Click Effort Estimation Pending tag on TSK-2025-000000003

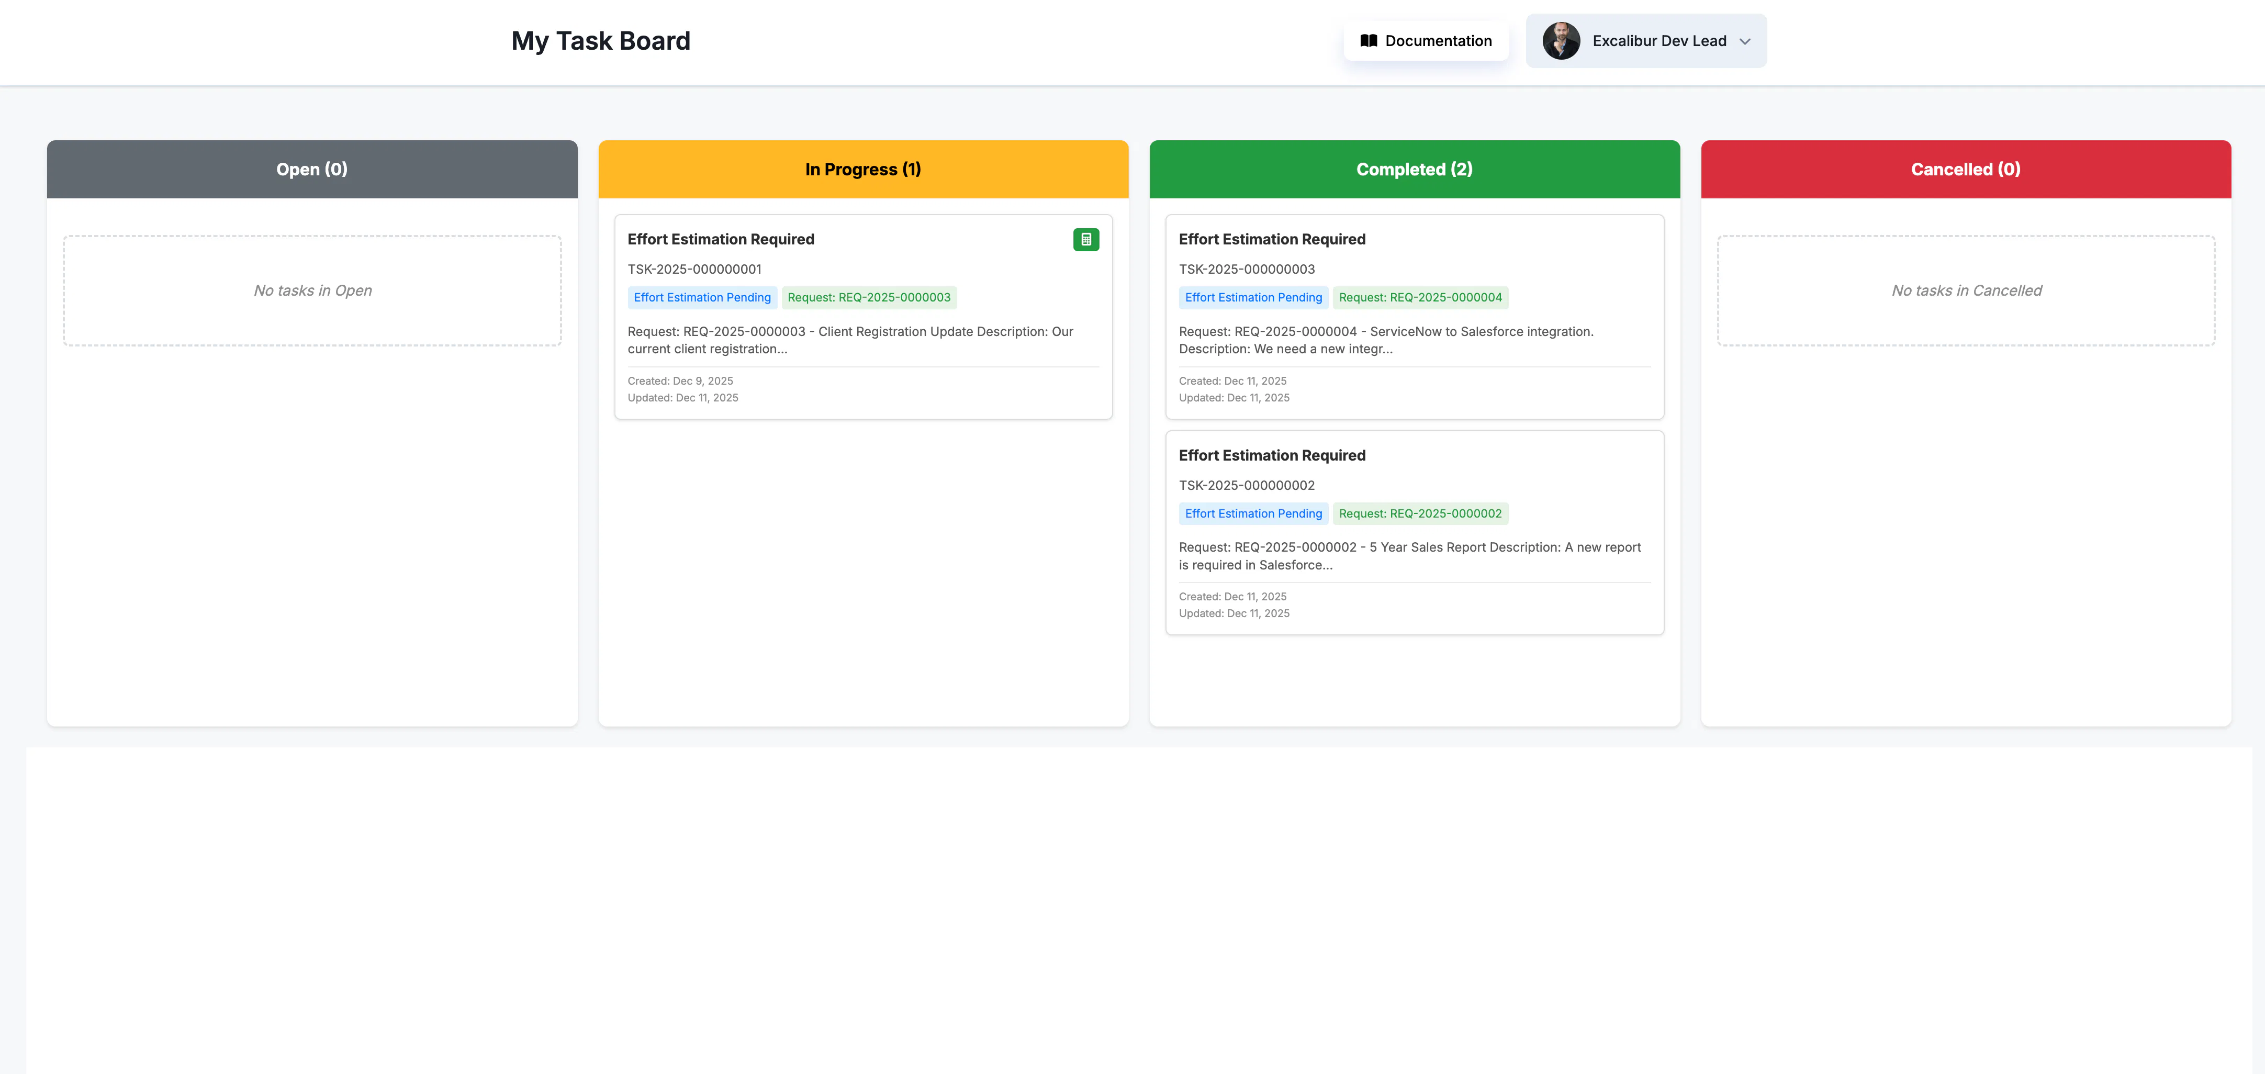[x=1254, y=297]
